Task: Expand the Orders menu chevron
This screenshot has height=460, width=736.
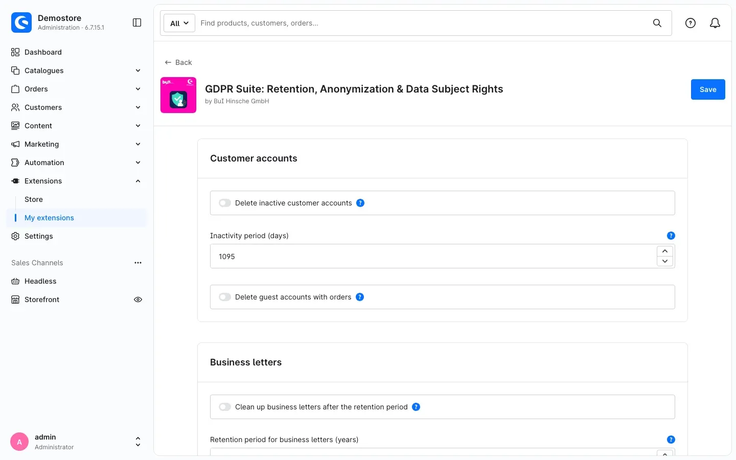Action: [x=138, y=89]
